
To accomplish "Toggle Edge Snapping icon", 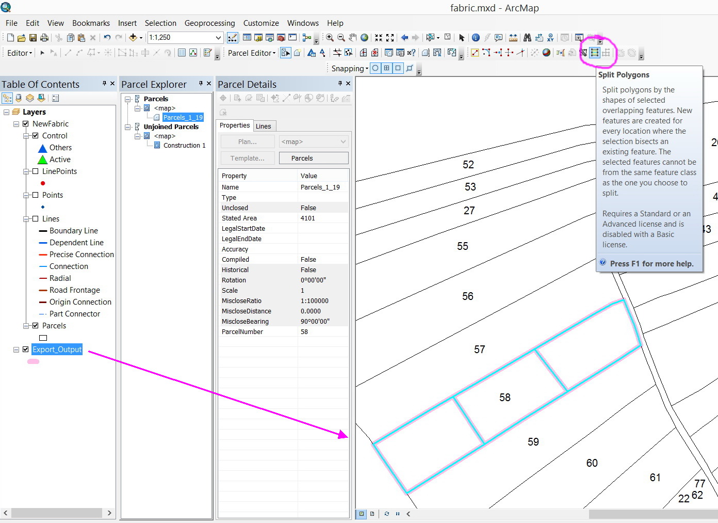I will (x=410, y=68).
